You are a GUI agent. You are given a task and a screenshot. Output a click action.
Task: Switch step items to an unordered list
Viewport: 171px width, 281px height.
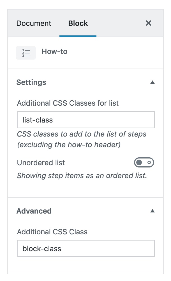point(144,162)
